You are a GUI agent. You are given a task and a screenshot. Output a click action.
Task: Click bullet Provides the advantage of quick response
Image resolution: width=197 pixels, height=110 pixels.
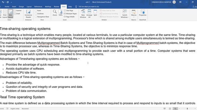33,64
